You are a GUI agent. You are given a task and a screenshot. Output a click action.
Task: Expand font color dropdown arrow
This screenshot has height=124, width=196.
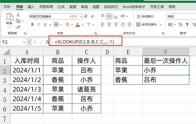pyautogui.click(x=82, y=24)
